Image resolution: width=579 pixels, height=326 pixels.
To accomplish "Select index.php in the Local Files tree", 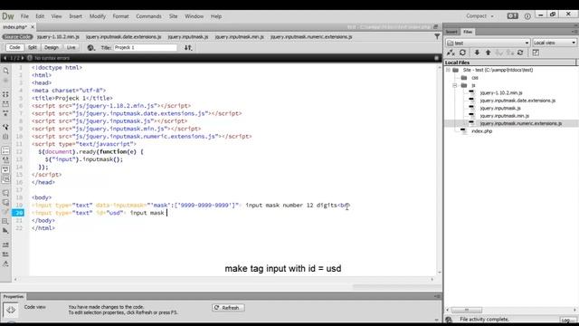I will click(x=481, y=131).
